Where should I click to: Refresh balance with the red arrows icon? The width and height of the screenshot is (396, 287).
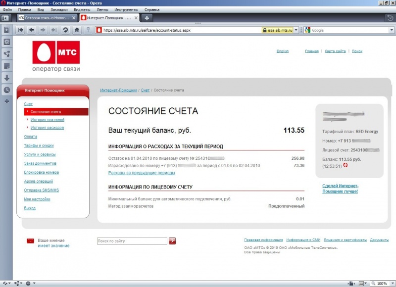tap(346, 165)
